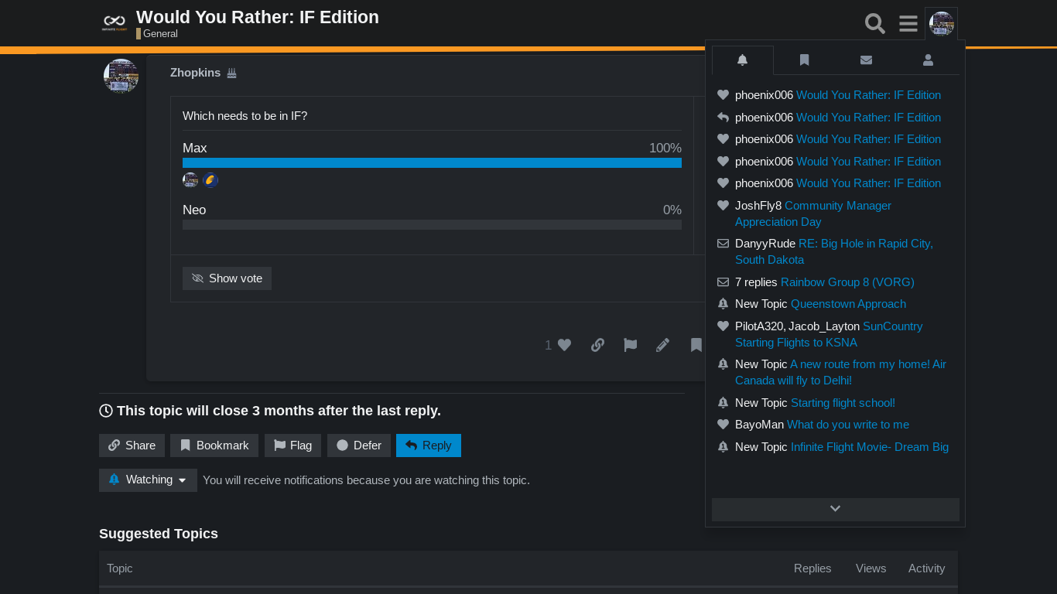This screenshot has width=1057, height=594.
Task: Click heart icon beside PilotA320 notification
Action: (723, 326)
